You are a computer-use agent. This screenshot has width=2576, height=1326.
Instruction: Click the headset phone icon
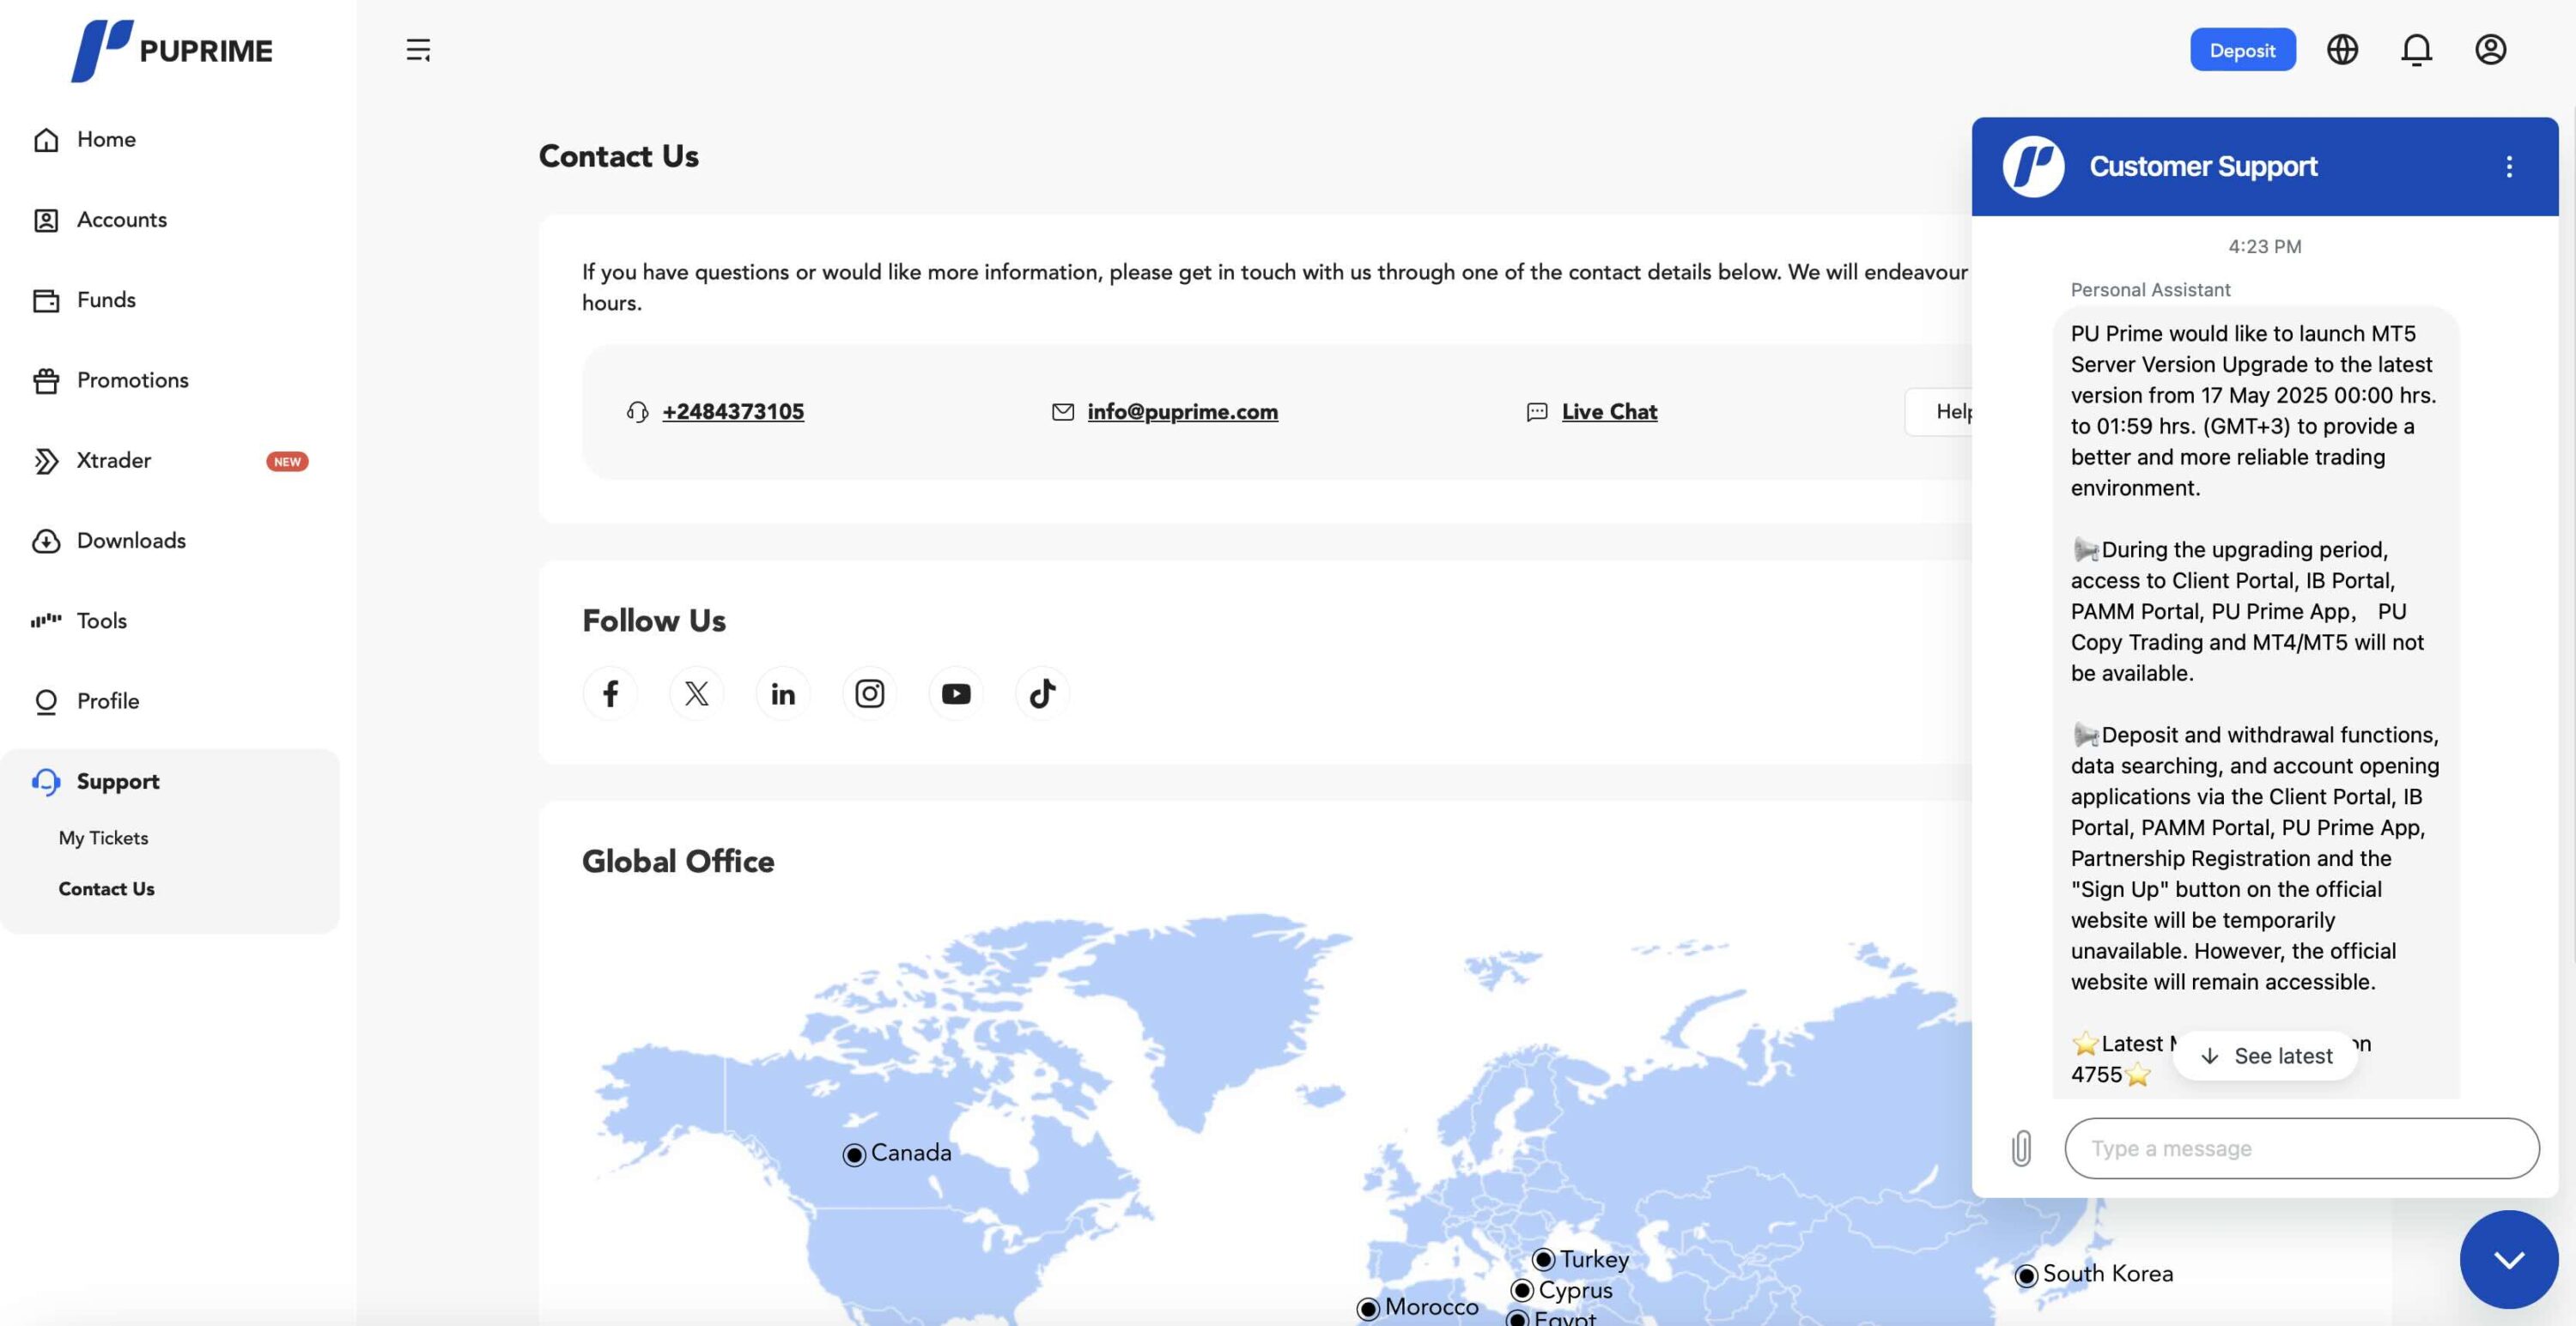pos(637,412)
